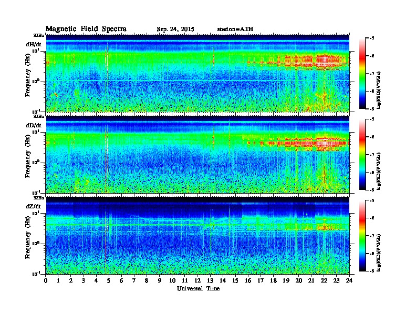Click the dZ/dt spectrogram plot area
Screen dimensions: 416x322
tap(197, 235)
